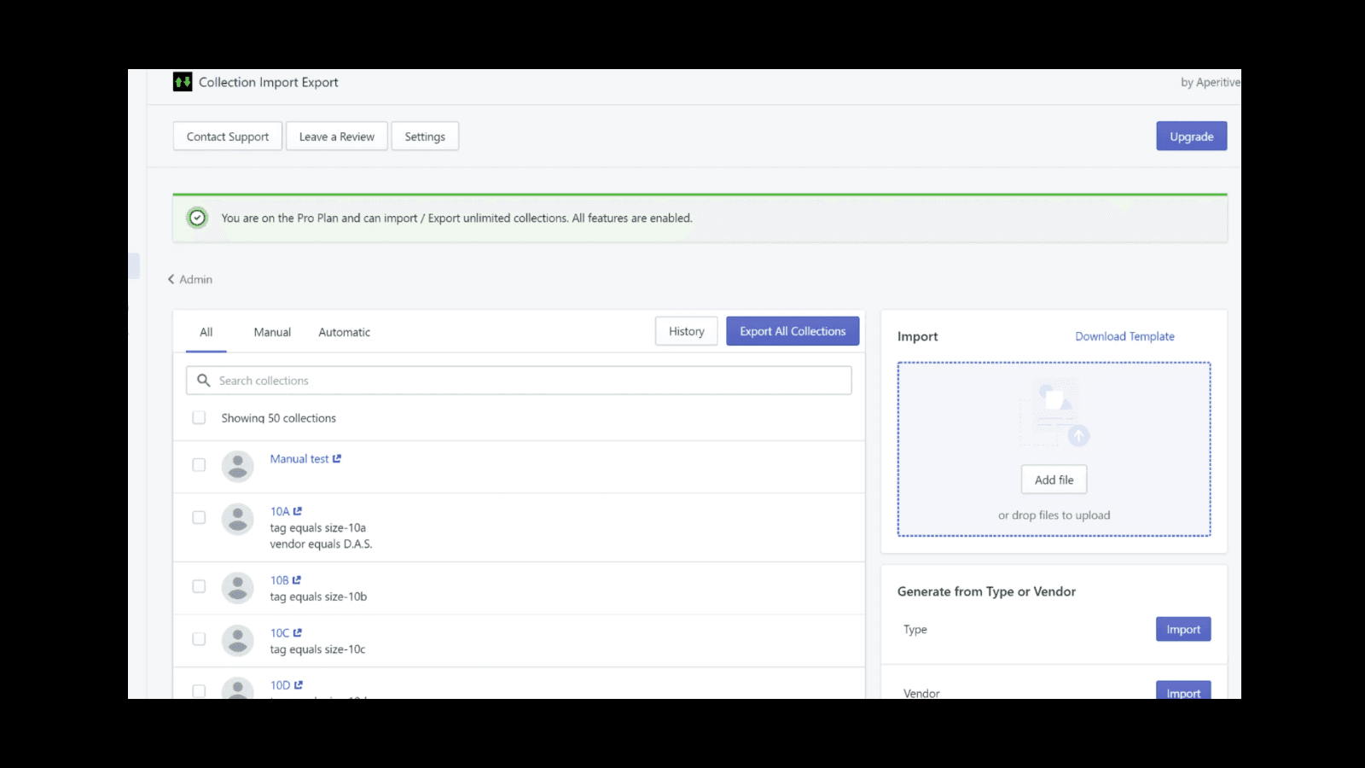Switch to the Automatic tab
Image resolution: width=1365 pixels, height=768 pixels.
[x=343, y=332]
